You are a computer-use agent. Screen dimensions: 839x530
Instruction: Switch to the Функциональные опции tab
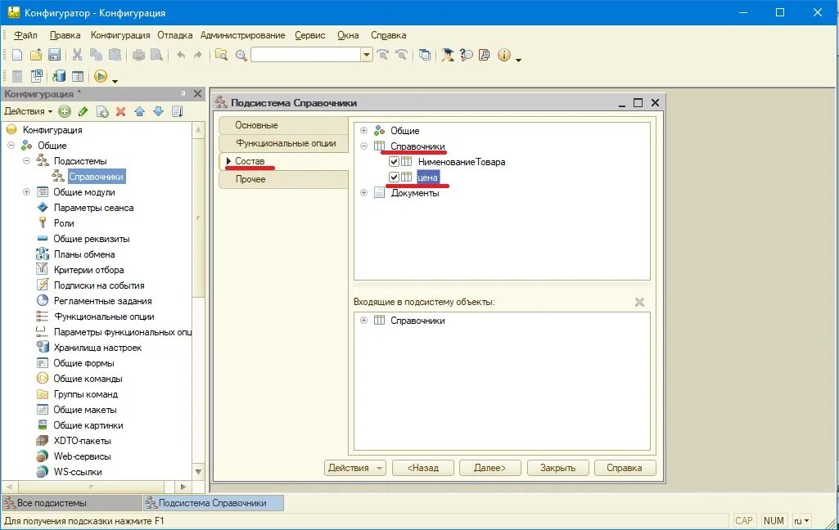point(283,143)
